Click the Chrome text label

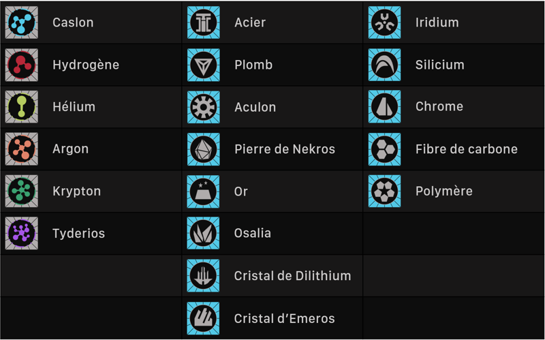pos(439,107)
